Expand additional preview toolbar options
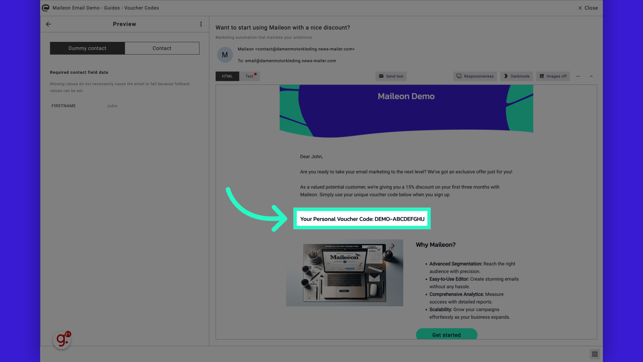This screenshot has width=643, height=362. [x=578, y=76]
